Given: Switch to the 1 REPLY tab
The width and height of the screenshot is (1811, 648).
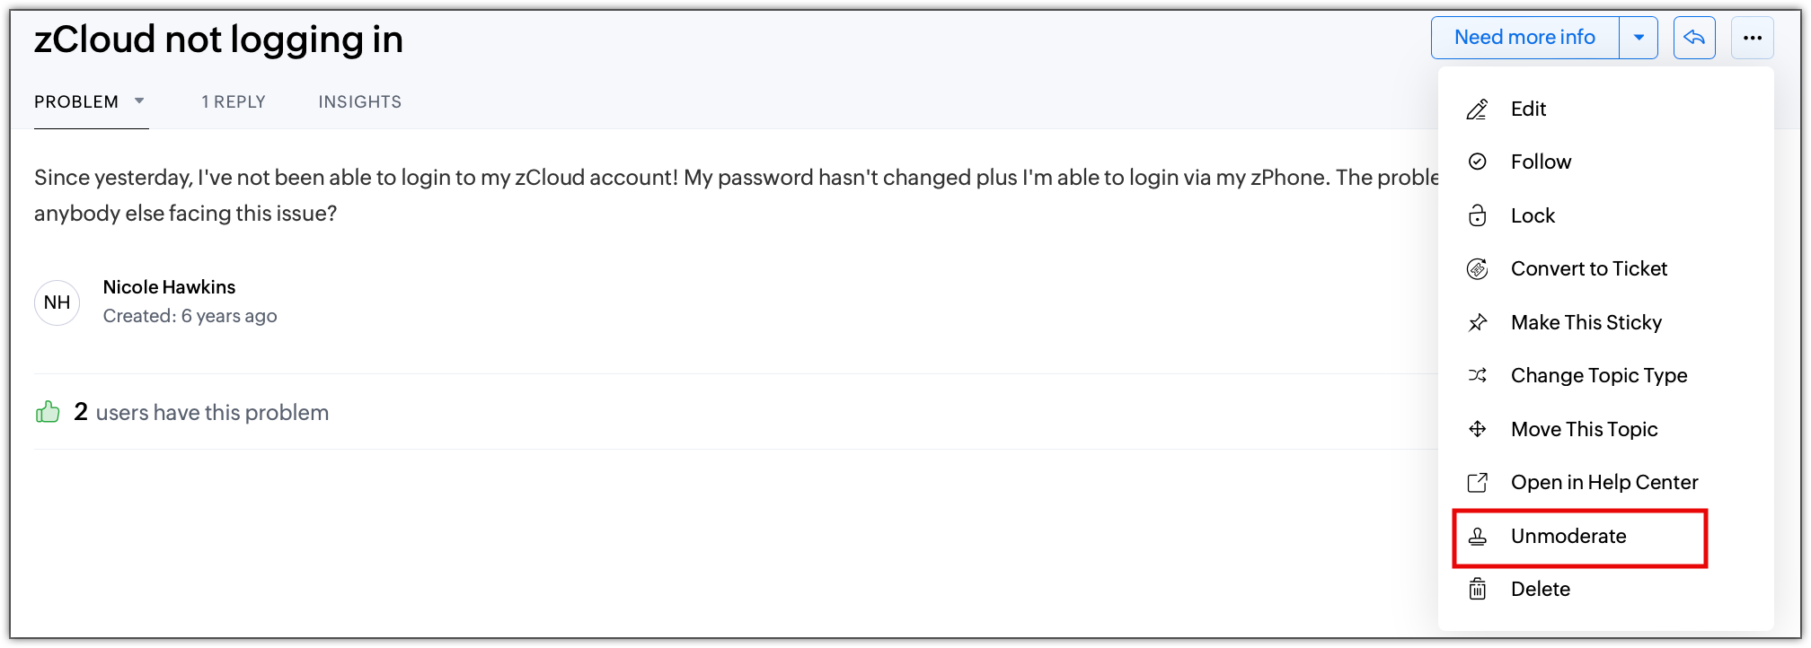Looking at the screenshot, I should (234, 102).
